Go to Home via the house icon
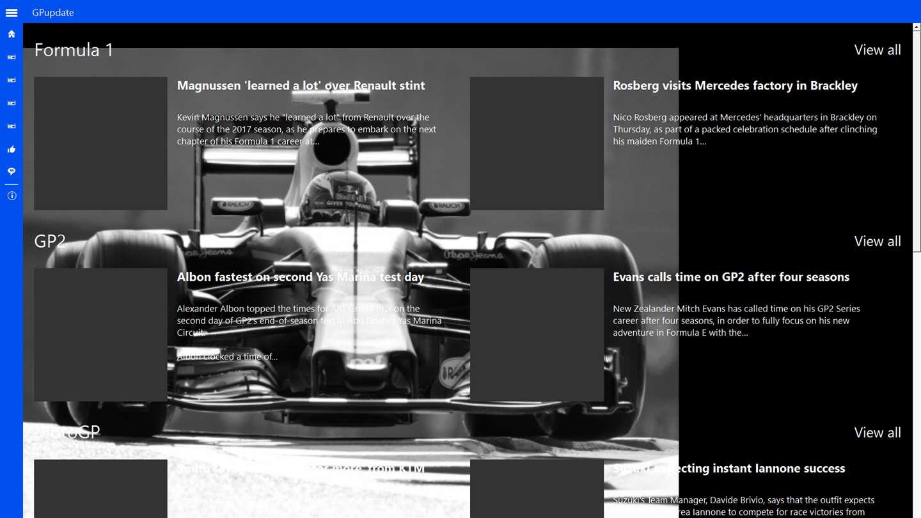The height and width of the screenshot is (518, 921). point(12,34)
